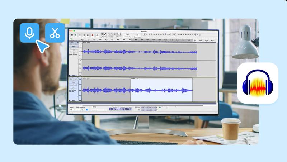Open the time signature denominator dropdown
Image resolution: width=287 pixels, height=162 pixels.
(x=87, y=110)
